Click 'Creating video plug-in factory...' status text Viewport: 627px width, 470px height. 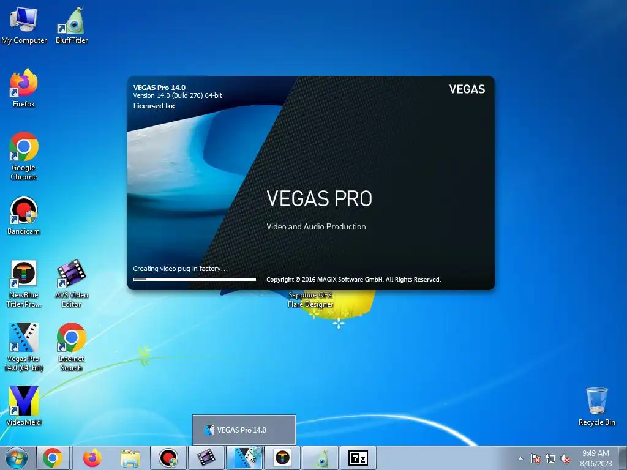(x=181, y=269)
